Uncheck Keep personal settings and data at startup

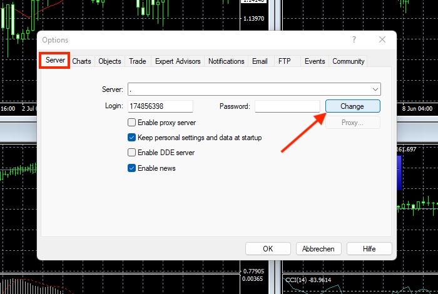point(131,138)
